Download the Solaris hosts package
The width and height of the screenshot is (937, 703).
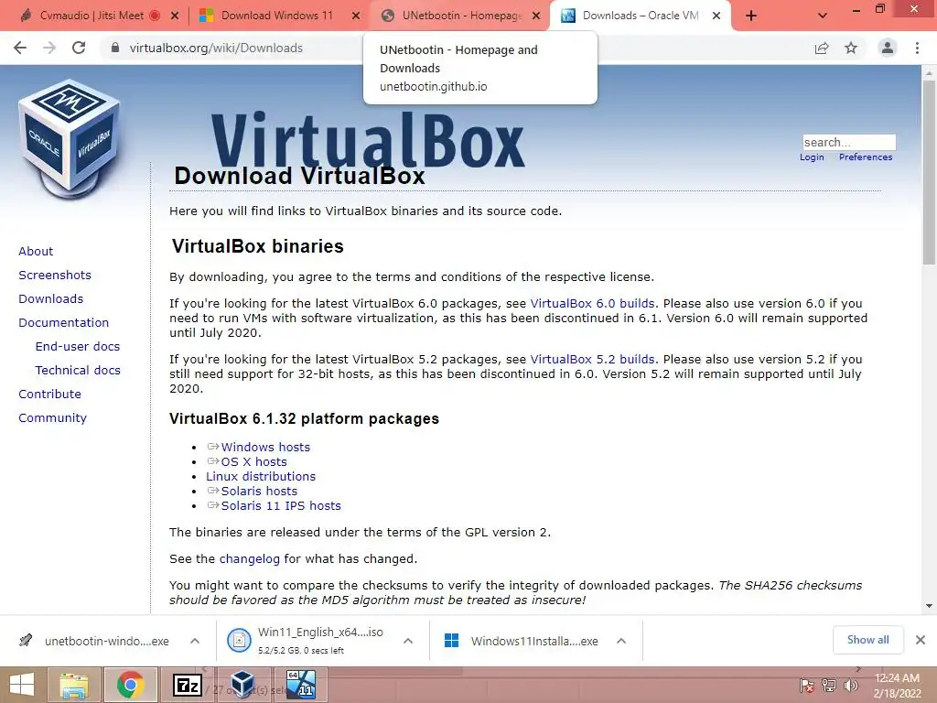pos(259,492)
